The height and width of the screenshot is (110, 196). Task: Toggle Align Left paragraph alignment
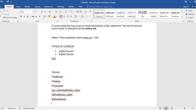(61, 16)
